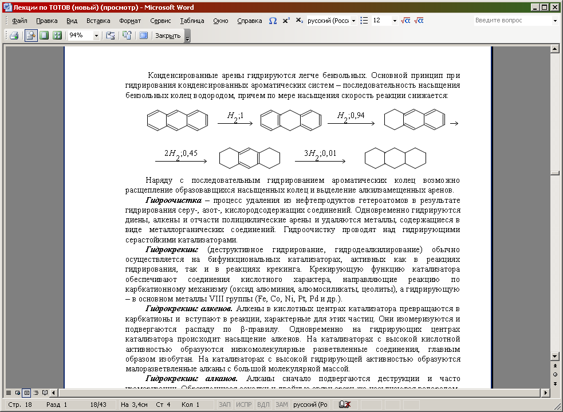
Task: Open the Таблица menu
Action: [192, 21]
